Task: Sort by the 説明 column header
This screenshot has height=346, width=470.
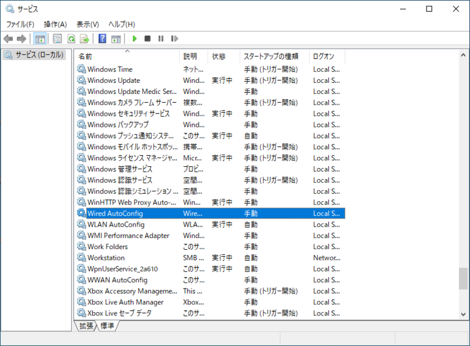Action: click(x=194, y=56)
